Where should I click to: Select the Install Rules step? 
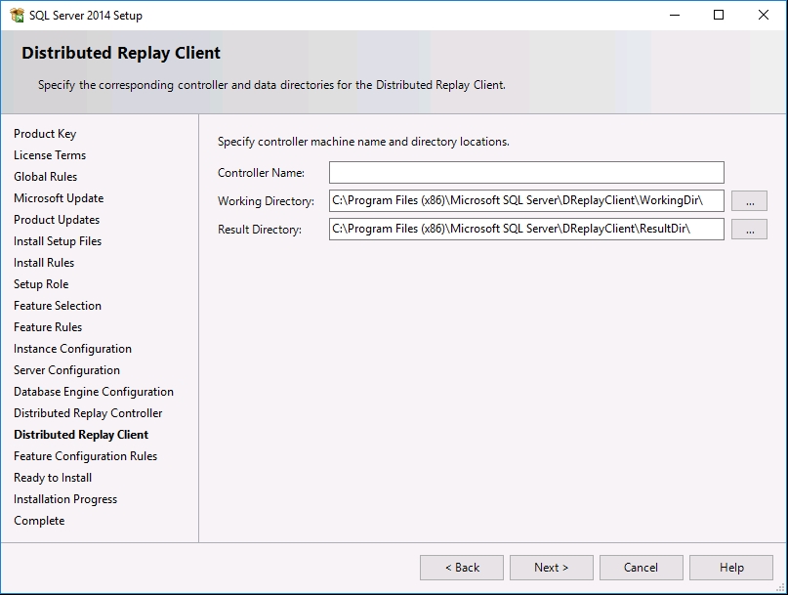click(x=44, y=263)
